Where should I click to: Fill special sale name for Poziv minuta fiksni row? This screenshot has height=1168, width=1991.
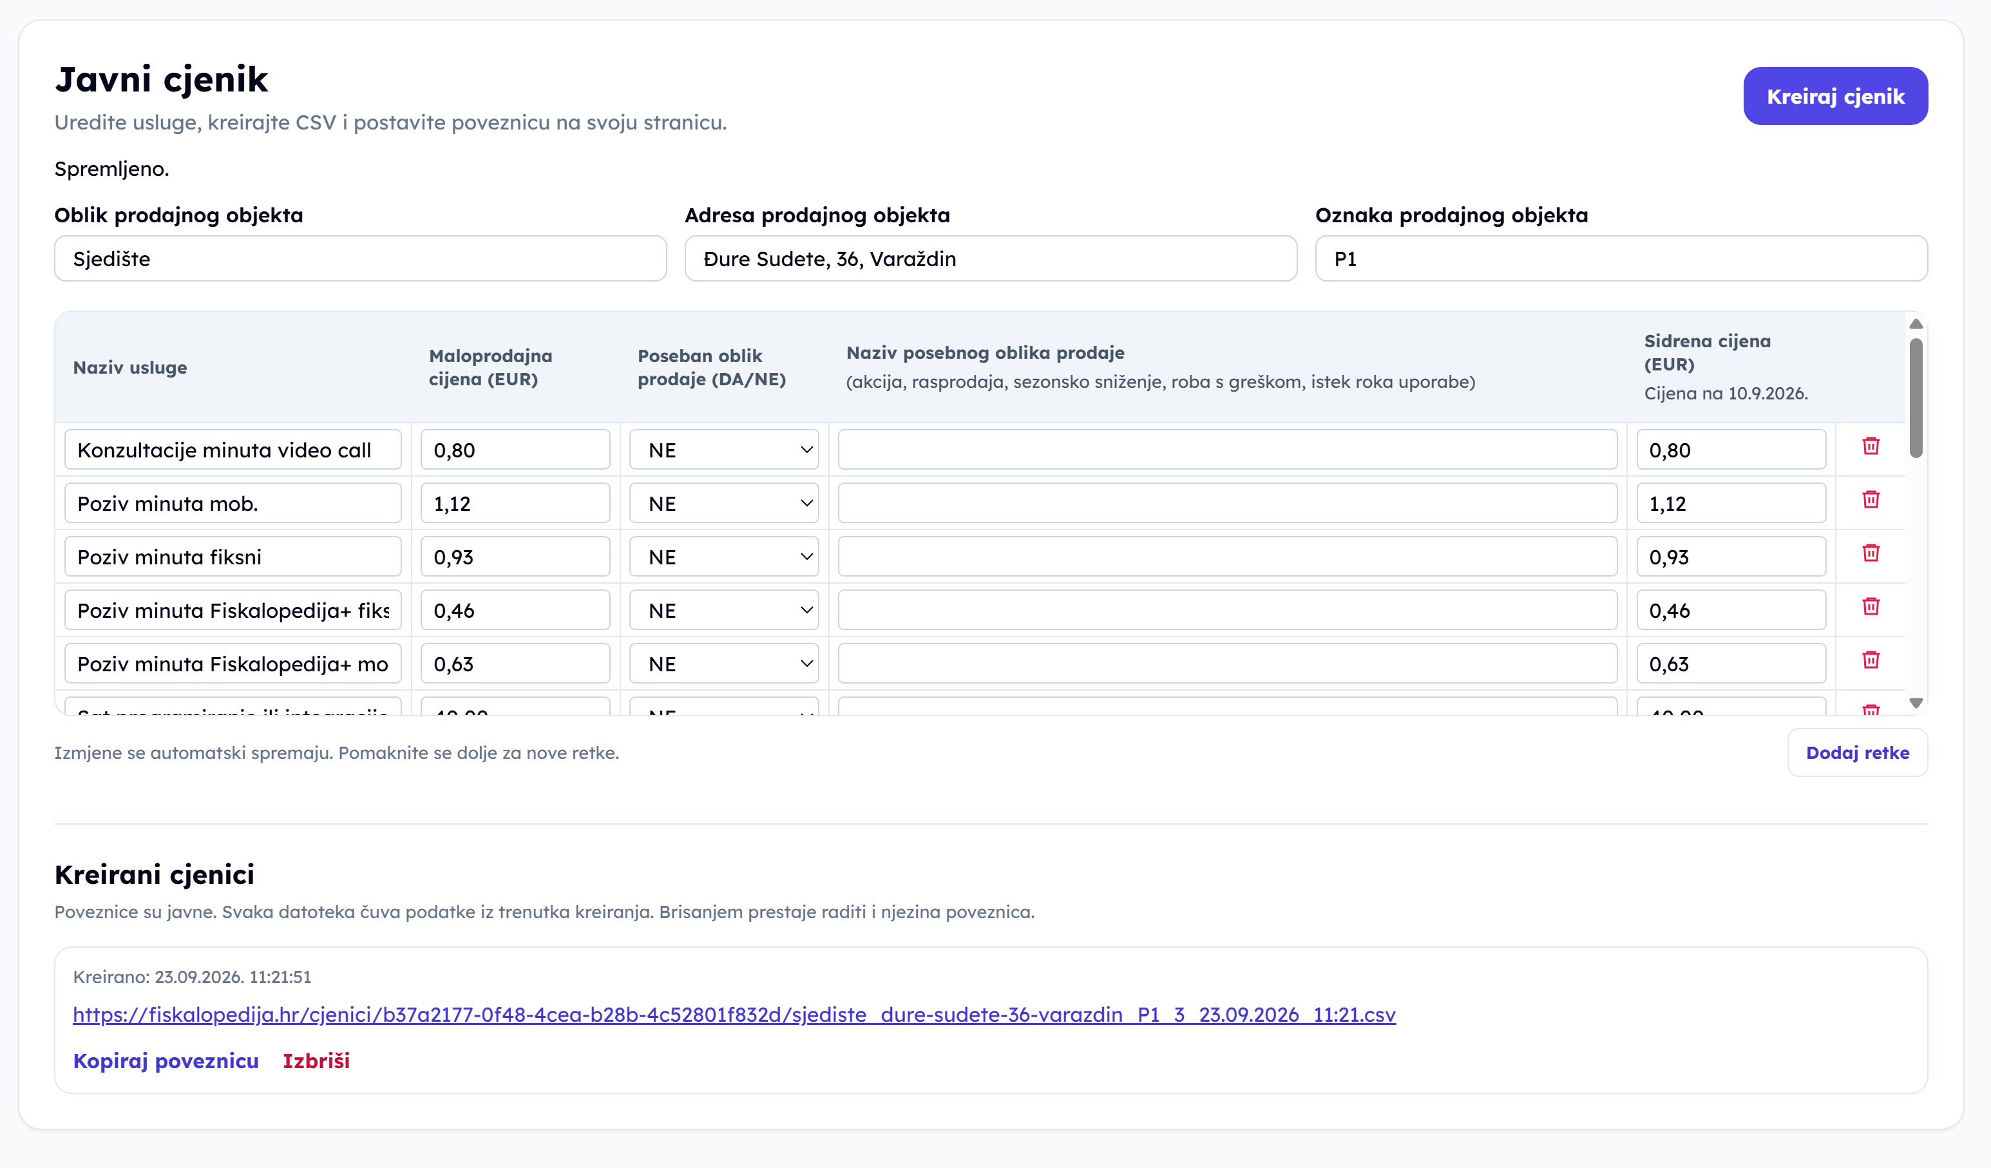pyautogui.click(x=1228, y=557)
